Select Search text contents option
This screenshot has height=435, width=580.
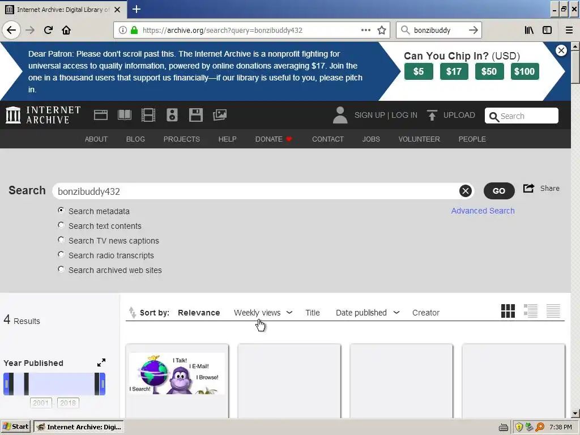[x=61, y=225]
